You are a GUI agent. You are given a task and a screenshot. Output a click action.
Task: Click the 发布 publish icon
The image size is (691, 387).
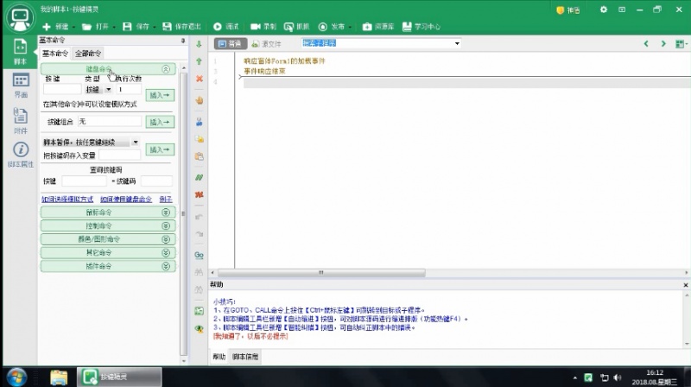point(322,27)
